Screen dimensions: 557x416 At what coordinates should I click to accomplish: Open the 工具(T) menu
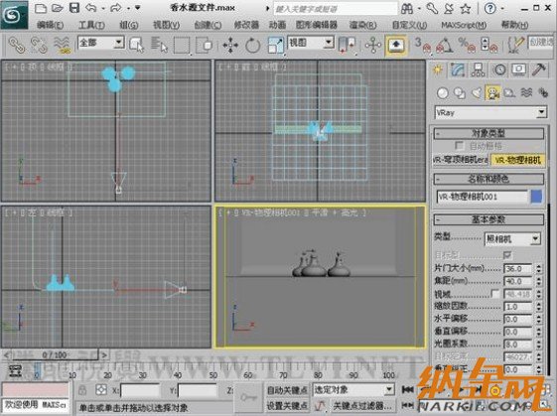pos(91,25)
